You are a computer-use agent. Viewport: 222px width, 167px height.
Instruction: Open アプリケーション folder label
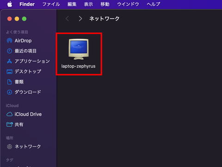tap(32, 61)
